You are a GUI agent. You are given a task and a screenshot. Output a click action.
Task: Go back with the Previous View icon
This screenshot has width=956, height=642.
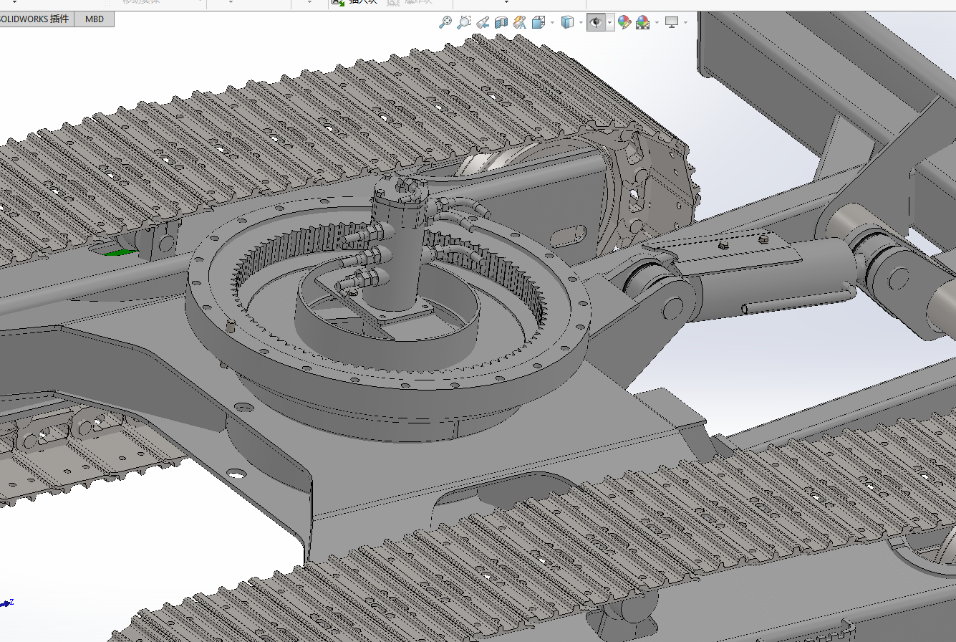tap(483, 22)
